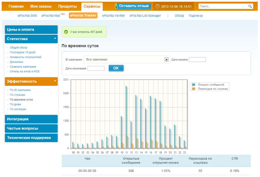Click the tallest blue bar at hour 11
The height and width of the screenshot is (177, 260).
pyautogui.click(x=126, y=117)
